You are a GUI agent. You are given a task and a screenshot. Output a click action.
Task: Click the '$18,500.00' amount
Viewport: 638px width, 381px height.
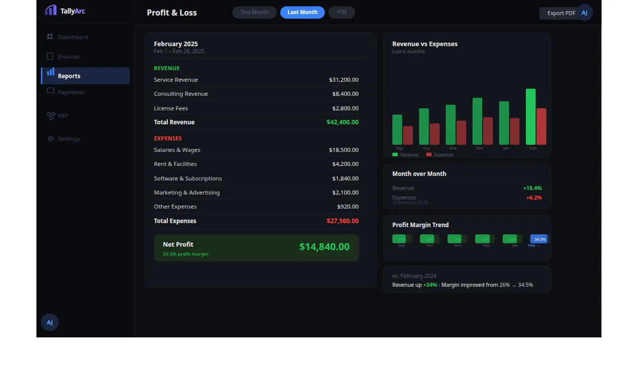coord(344,150)
